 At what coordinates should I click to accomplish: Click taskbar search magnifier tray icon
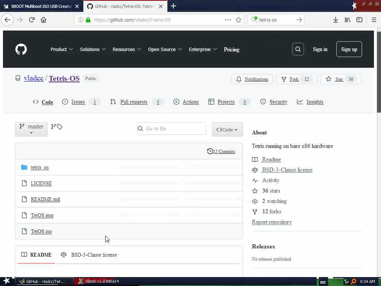tap(354, 282)
